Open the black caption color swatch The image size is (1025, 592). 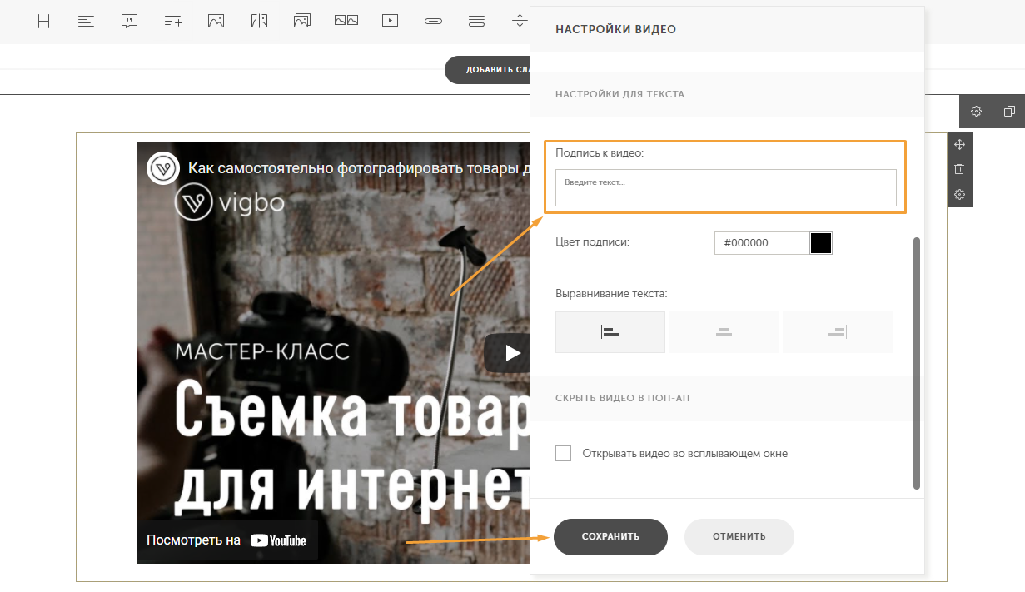821,243
